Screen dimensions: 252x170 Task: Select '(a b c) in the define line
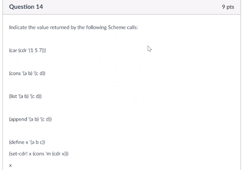[37, 142]
